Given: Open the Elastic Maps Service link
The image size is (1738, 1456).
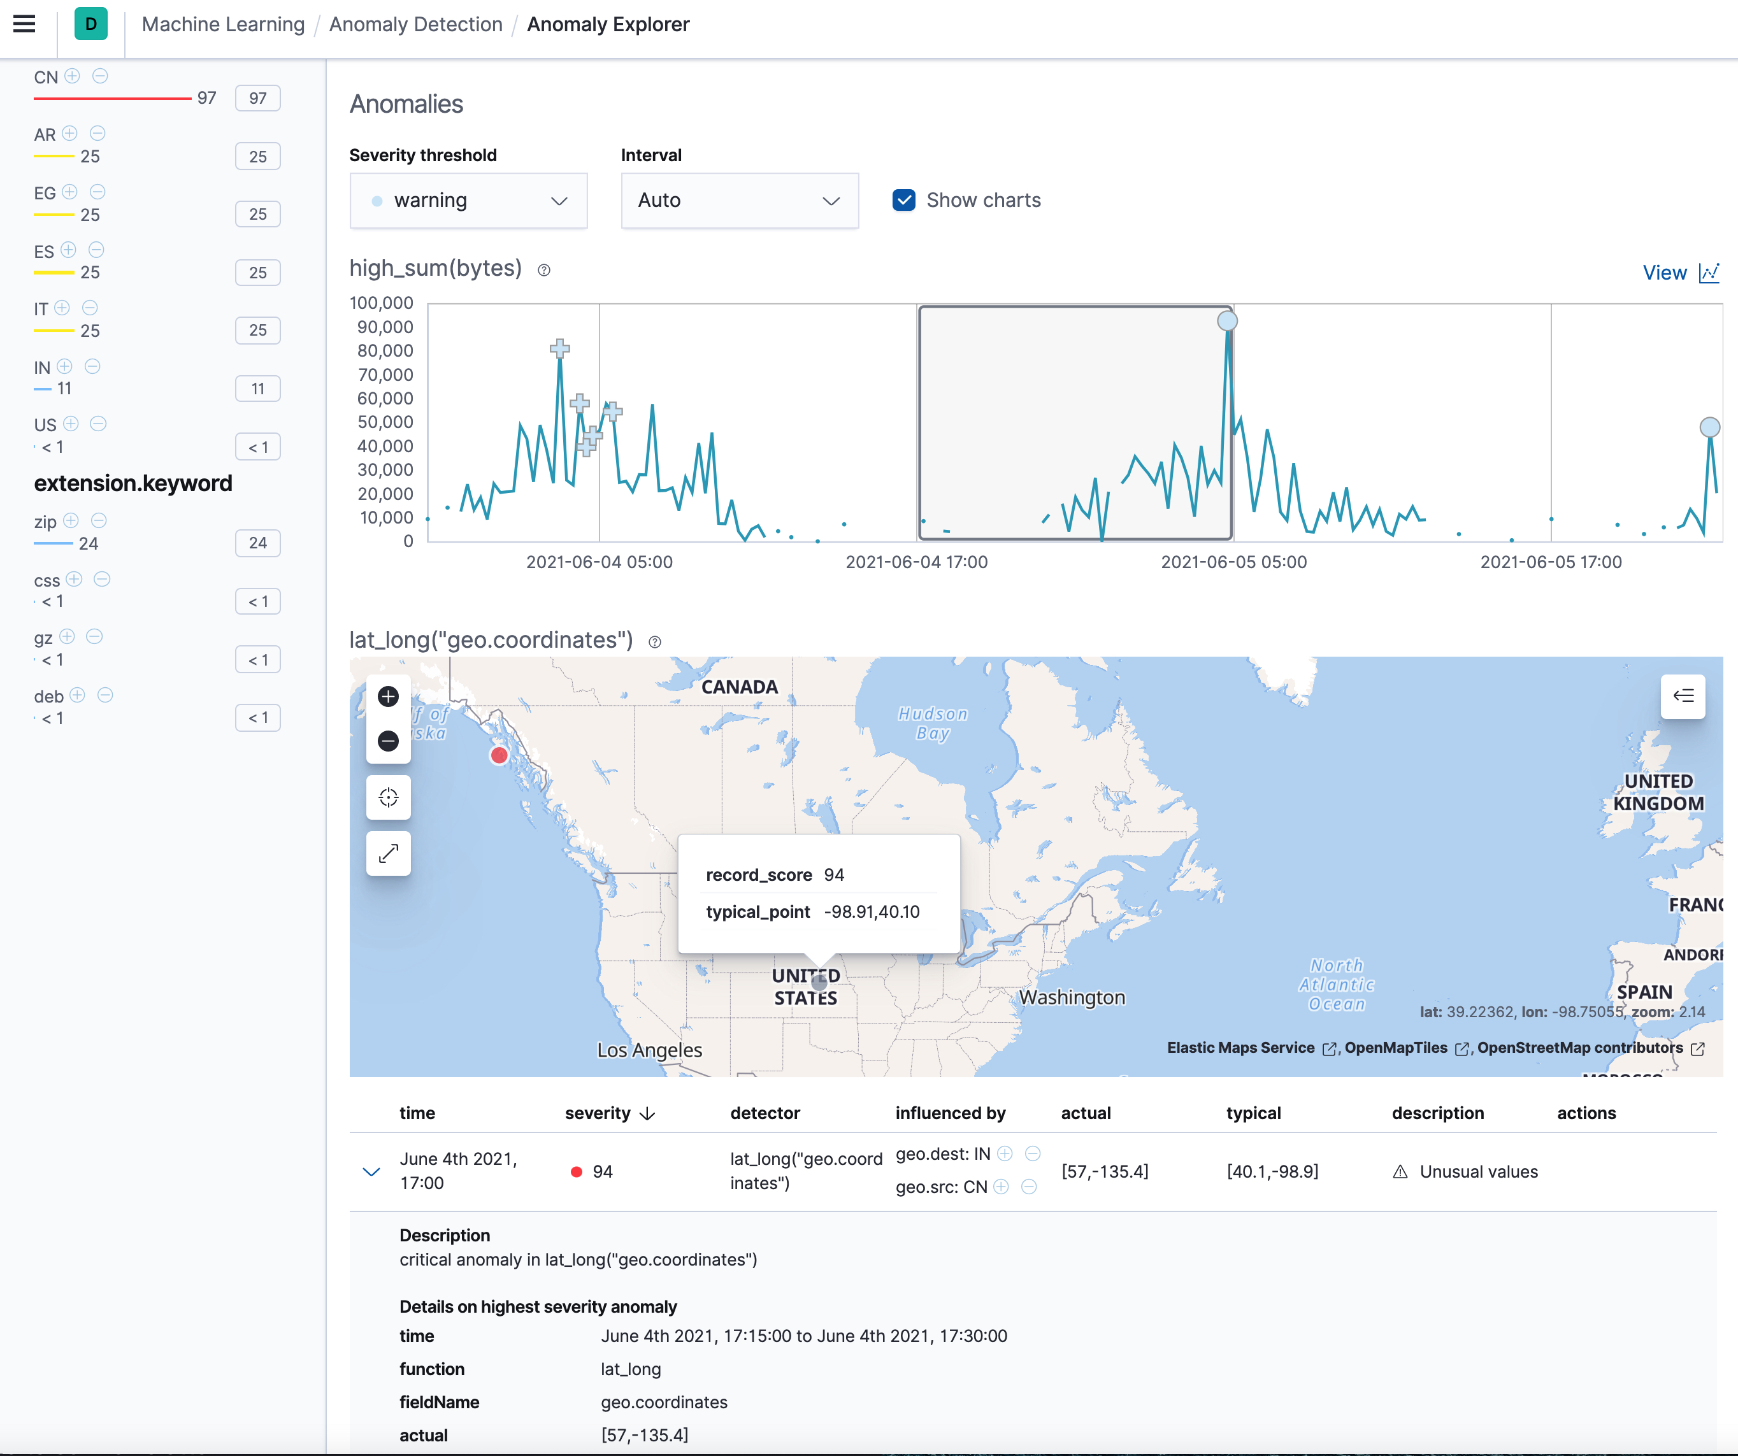Looking at the screenshot, I should pos(1251,1048).
